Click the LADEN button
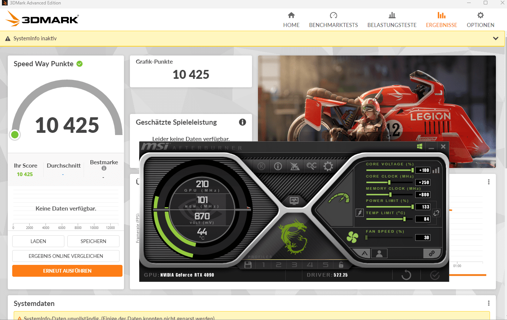507x320 pixels. tap(38, 241)
